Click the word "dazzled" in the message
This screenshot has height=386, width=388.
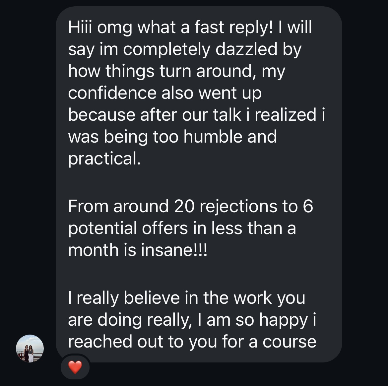tap(247, 49)
